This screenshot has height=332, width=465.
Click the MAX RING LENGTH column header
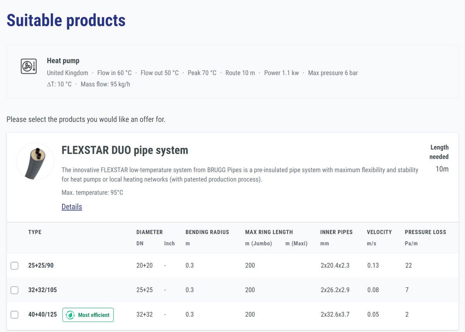pyautogui.click(x=269, y=232)
